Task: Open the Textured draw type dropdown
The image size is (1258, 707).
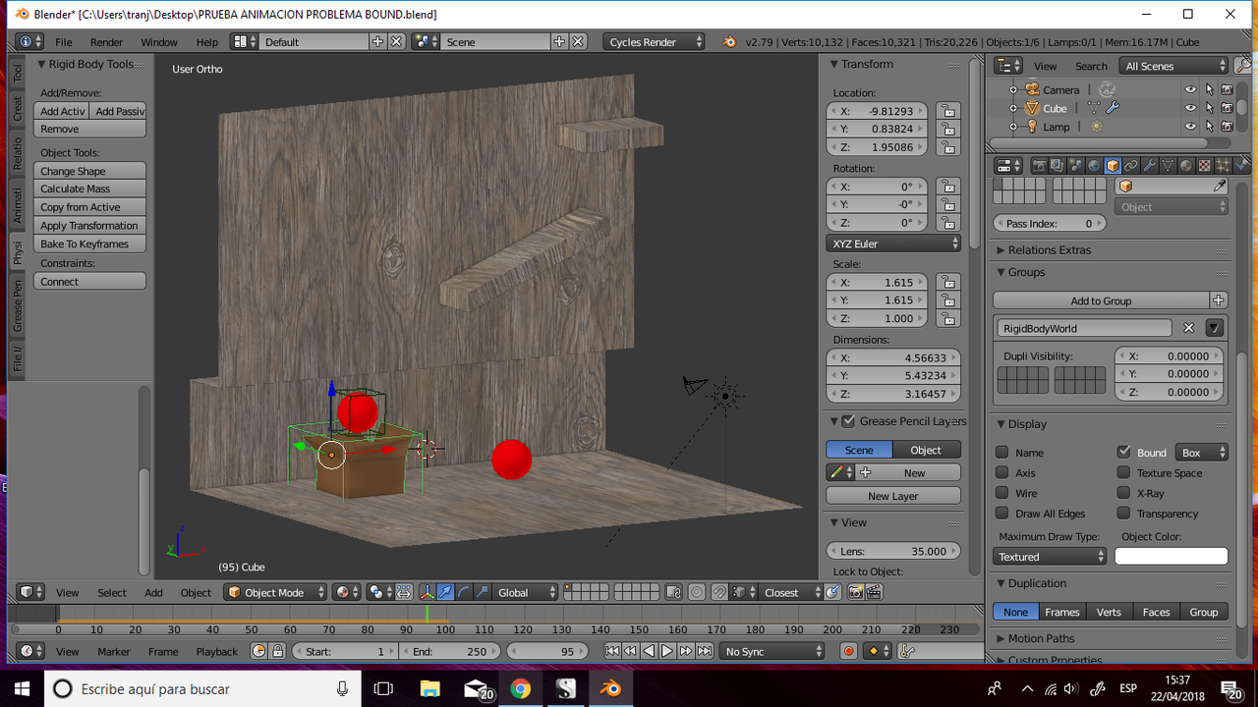Action: pyautogui.click(x=1049, y=556)
